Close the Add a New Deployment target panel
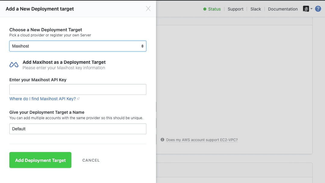Screen dimensions: 325x183 point(148,9)
